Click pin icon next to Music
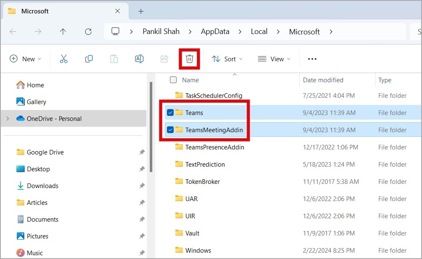422x259 pixels. [142, 253]
